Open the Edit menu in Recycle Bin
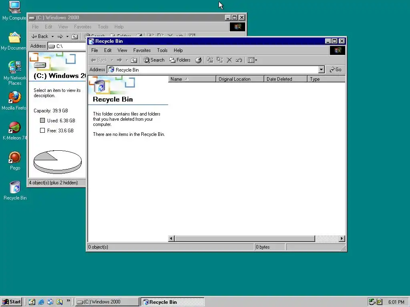Screen dimensions: 410x307 108,50
